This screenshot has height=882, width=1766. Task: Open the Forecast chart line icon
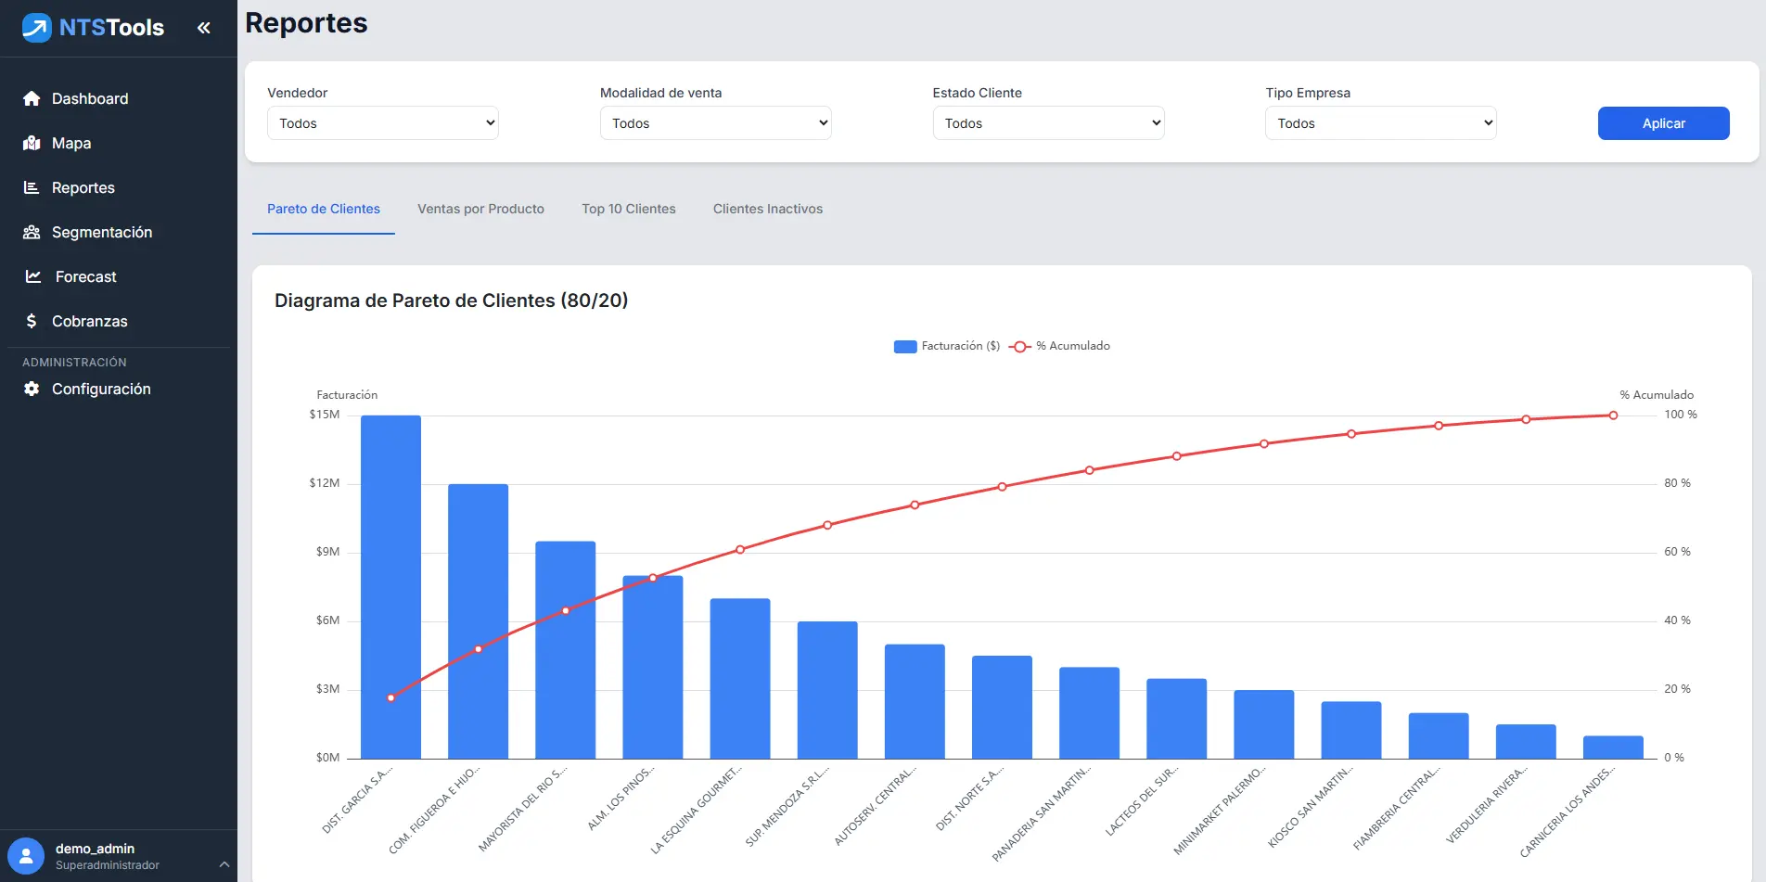[33, 276]
